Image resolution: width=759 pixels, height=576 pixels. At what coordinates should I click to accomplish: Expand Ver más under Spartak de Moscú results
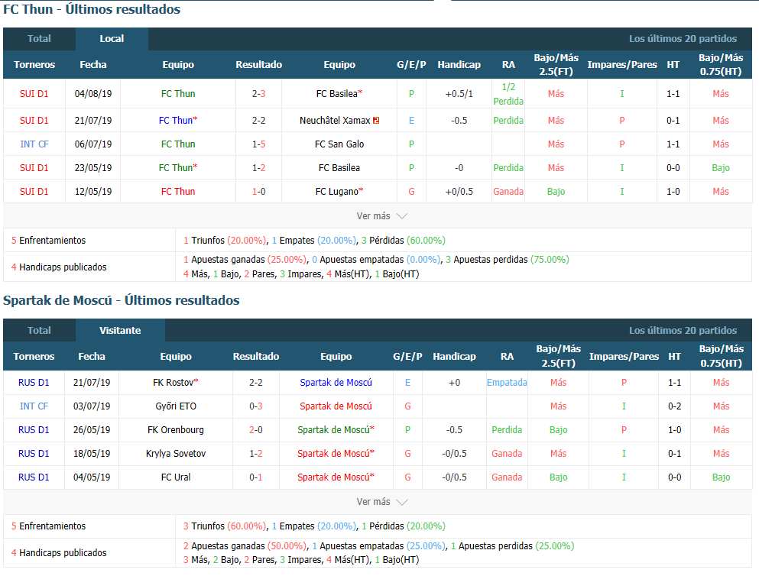click(x=381, y=502)
